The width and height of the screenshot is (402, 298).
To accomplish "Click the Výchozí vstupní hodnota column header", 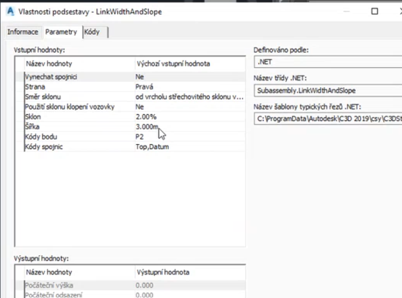I will pyautogui.click(x=173, y=64).
